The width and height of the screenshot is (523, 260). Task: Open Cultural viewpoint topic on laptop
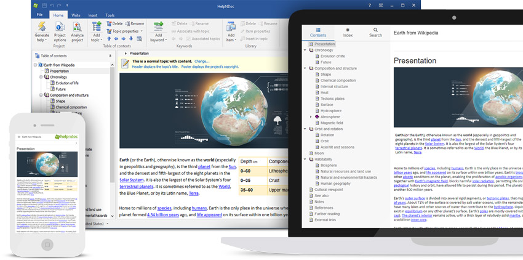(329, 190)
